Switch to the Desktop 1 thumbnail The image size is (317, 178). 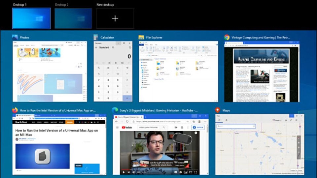pyautogui.click(x=31, y=18)
